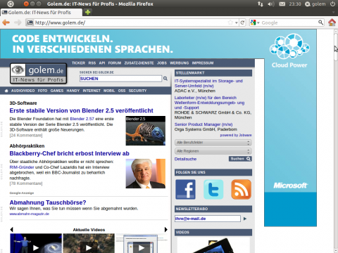Select the AUDIO/VIDEO category

coord(23,91)
